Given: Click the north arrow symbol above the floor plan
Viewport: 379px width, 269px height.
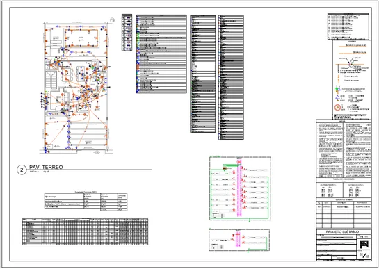Looking at the screenshot, I should [112, 20].
